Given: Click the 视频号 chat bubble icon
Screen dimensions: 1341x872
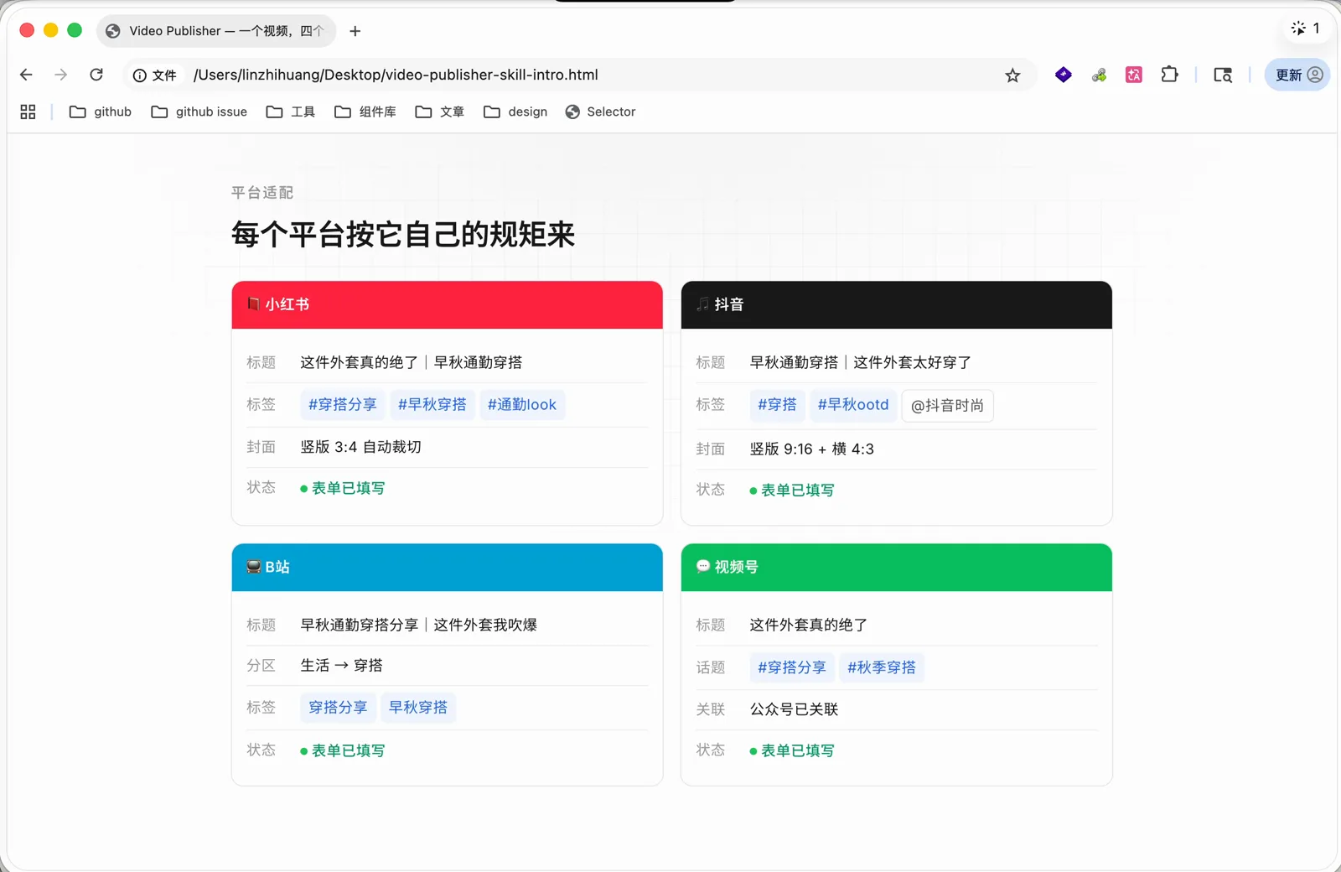Looking at the screenshot, I should point(703,566).
